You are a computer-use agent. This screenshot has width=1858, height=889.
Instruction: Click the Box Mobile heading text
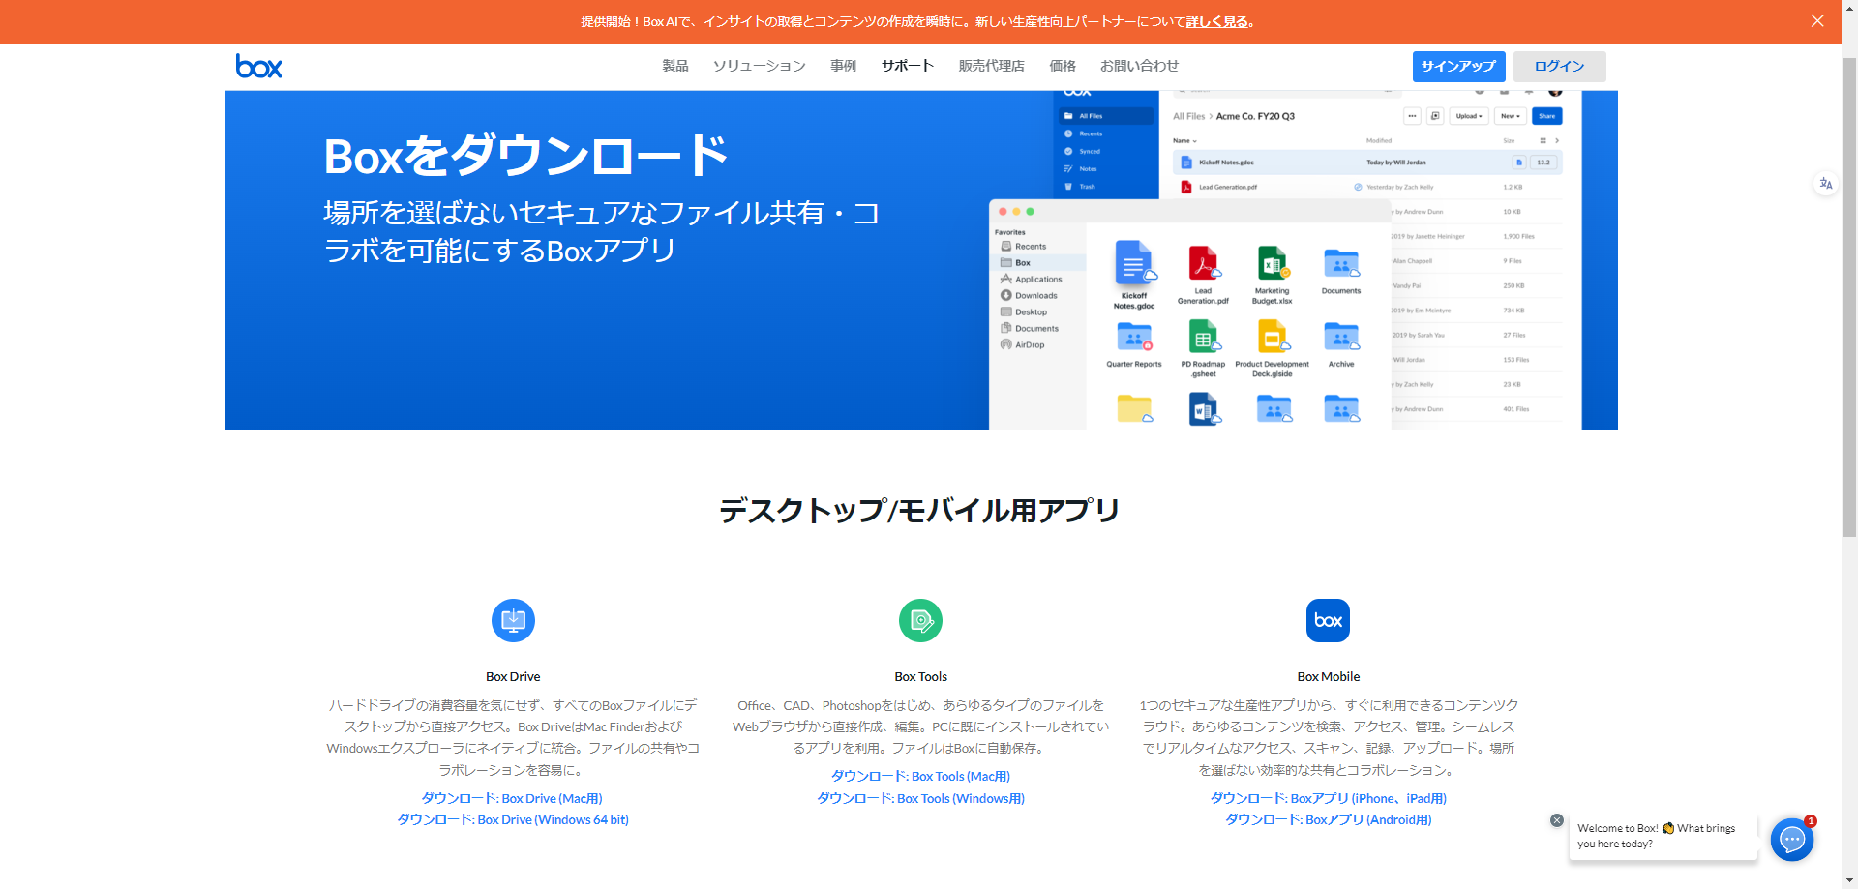1328,677
